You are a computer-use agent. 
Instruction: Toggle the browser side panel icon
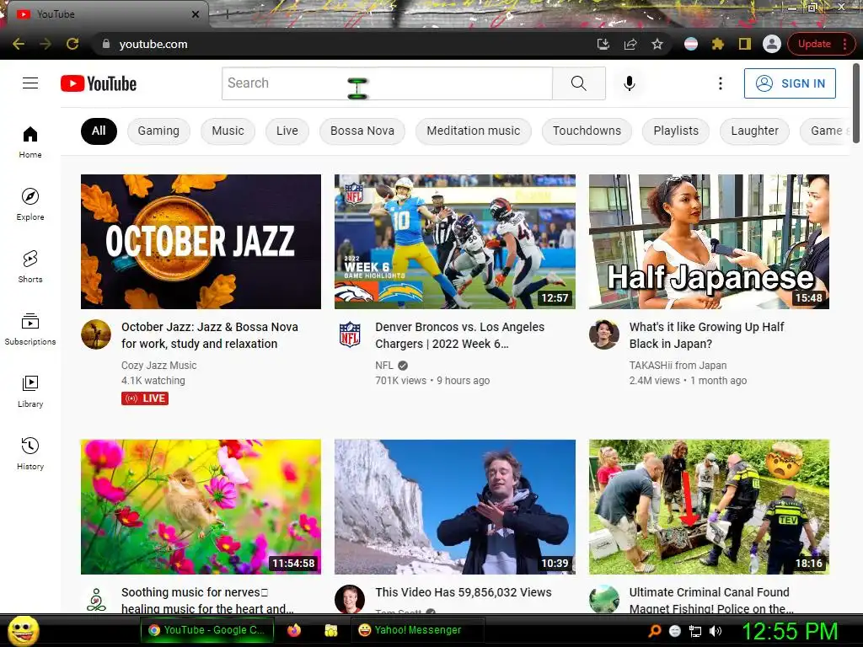click(x=745, y=44)
